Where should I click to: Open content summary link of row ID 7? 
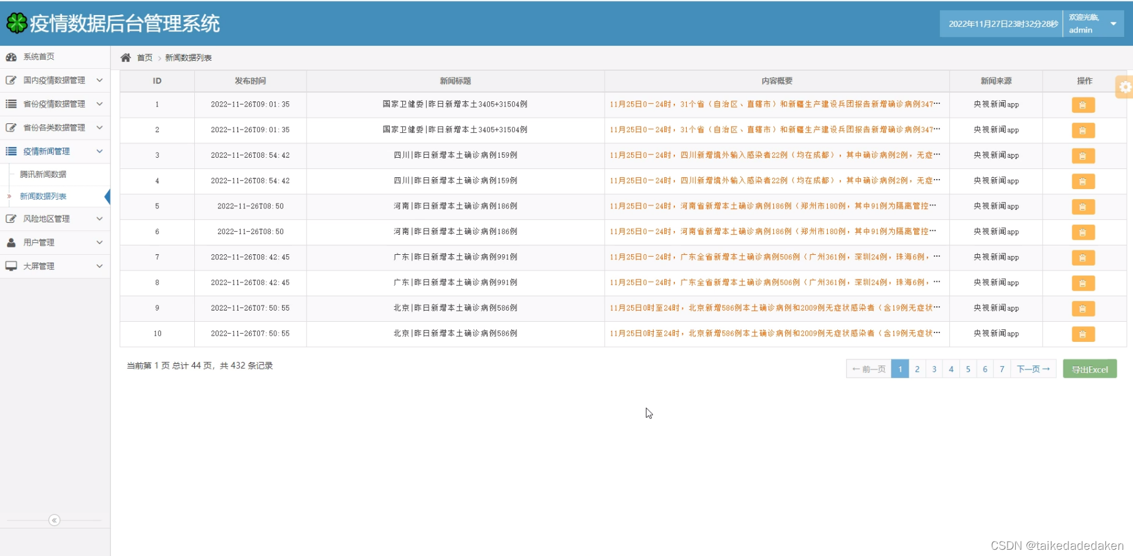775,257
